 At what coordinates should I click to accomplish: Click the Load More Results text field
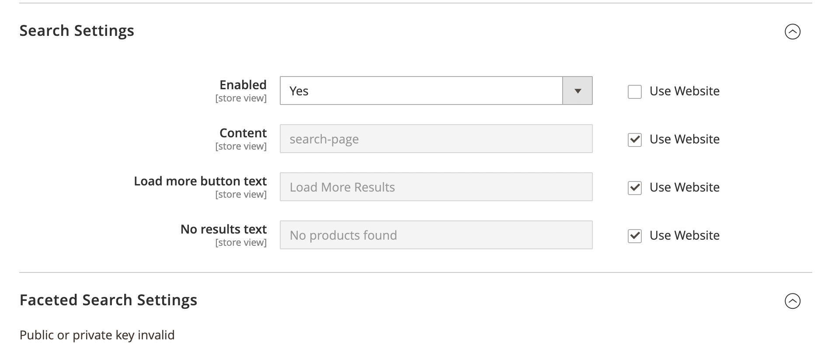436,187
